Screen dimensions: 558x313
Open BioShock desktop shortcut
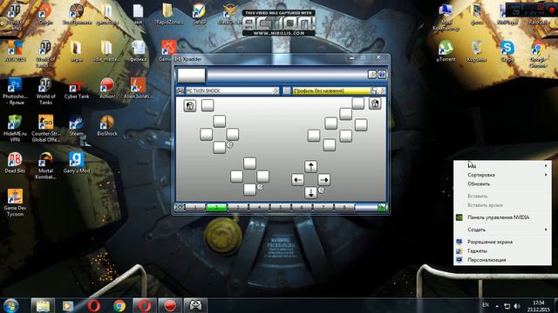point(107,126)
